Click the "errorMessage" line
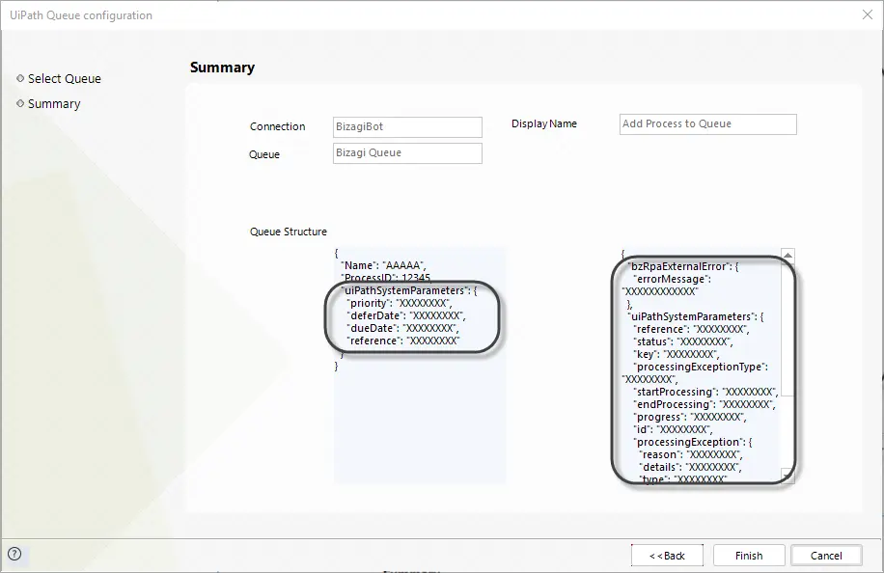 [x=672, y=279]
